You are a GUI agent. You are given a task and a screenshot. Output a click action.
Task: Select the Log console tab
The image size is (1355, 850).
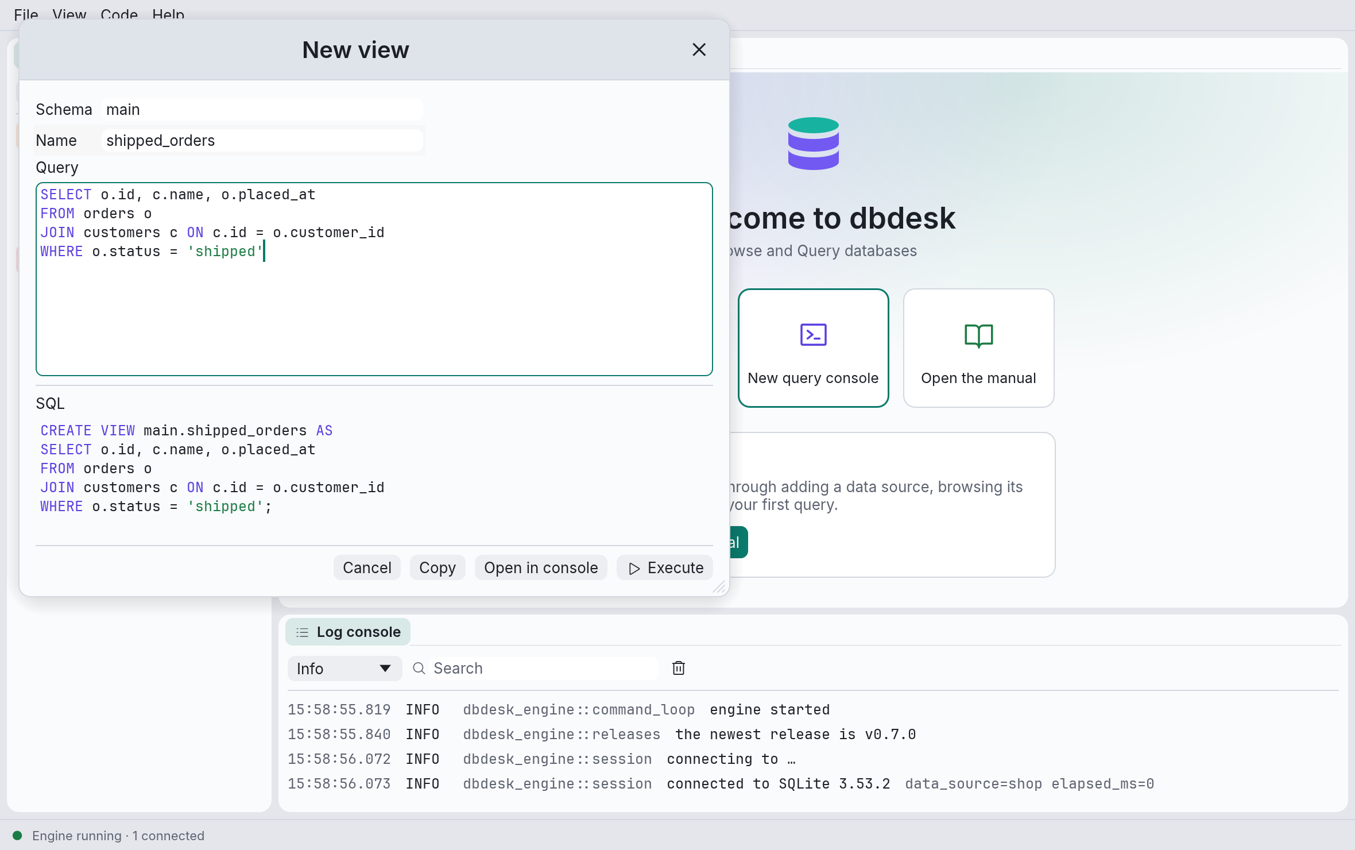[348, 632]
